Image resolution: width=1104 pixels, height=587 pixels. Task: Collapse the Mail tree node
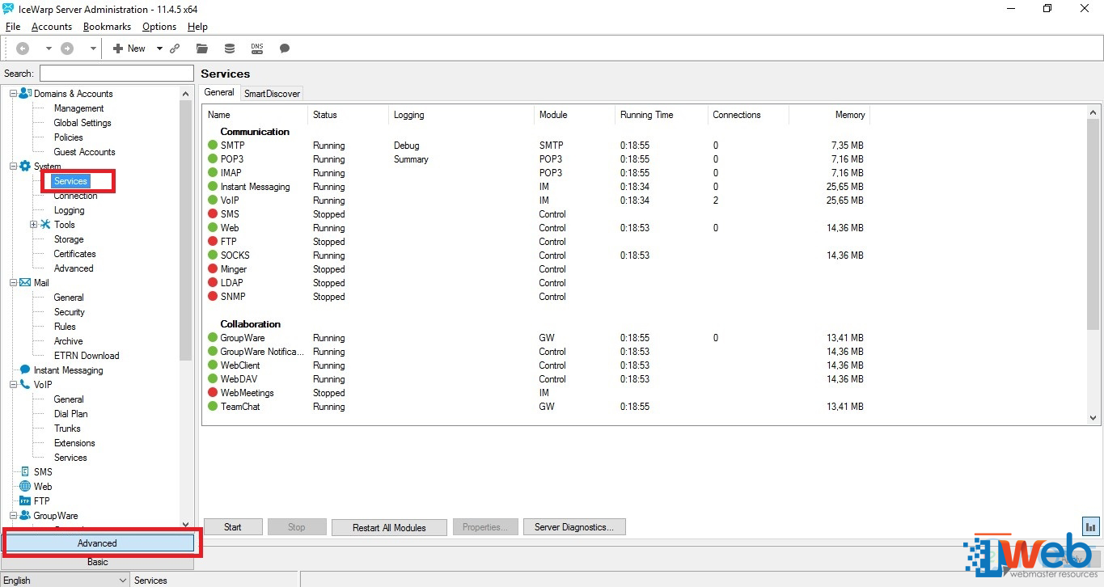click(13, 283)
